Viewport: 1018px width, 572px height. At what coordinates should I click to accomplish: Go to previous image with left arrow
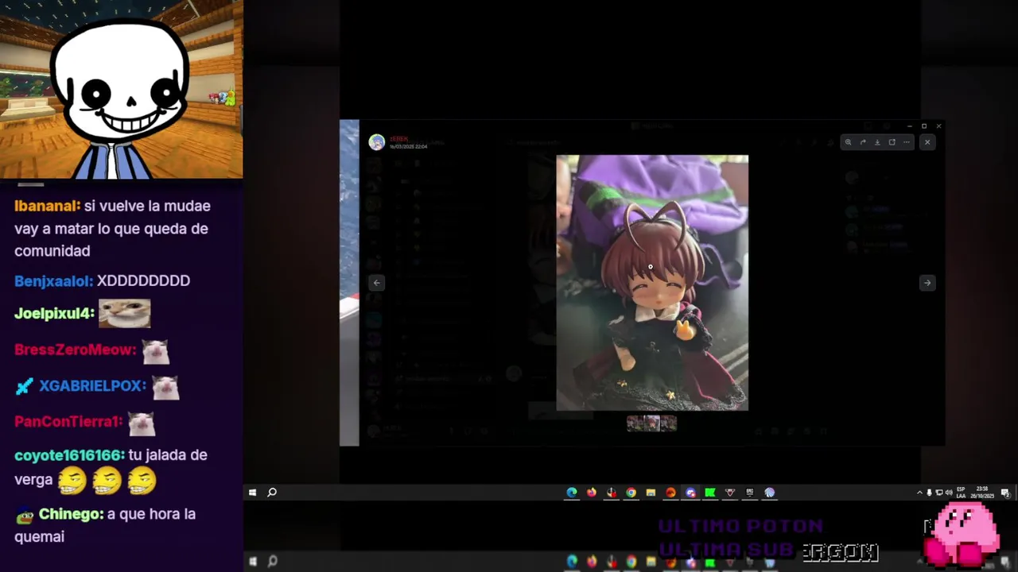(377, 283)
